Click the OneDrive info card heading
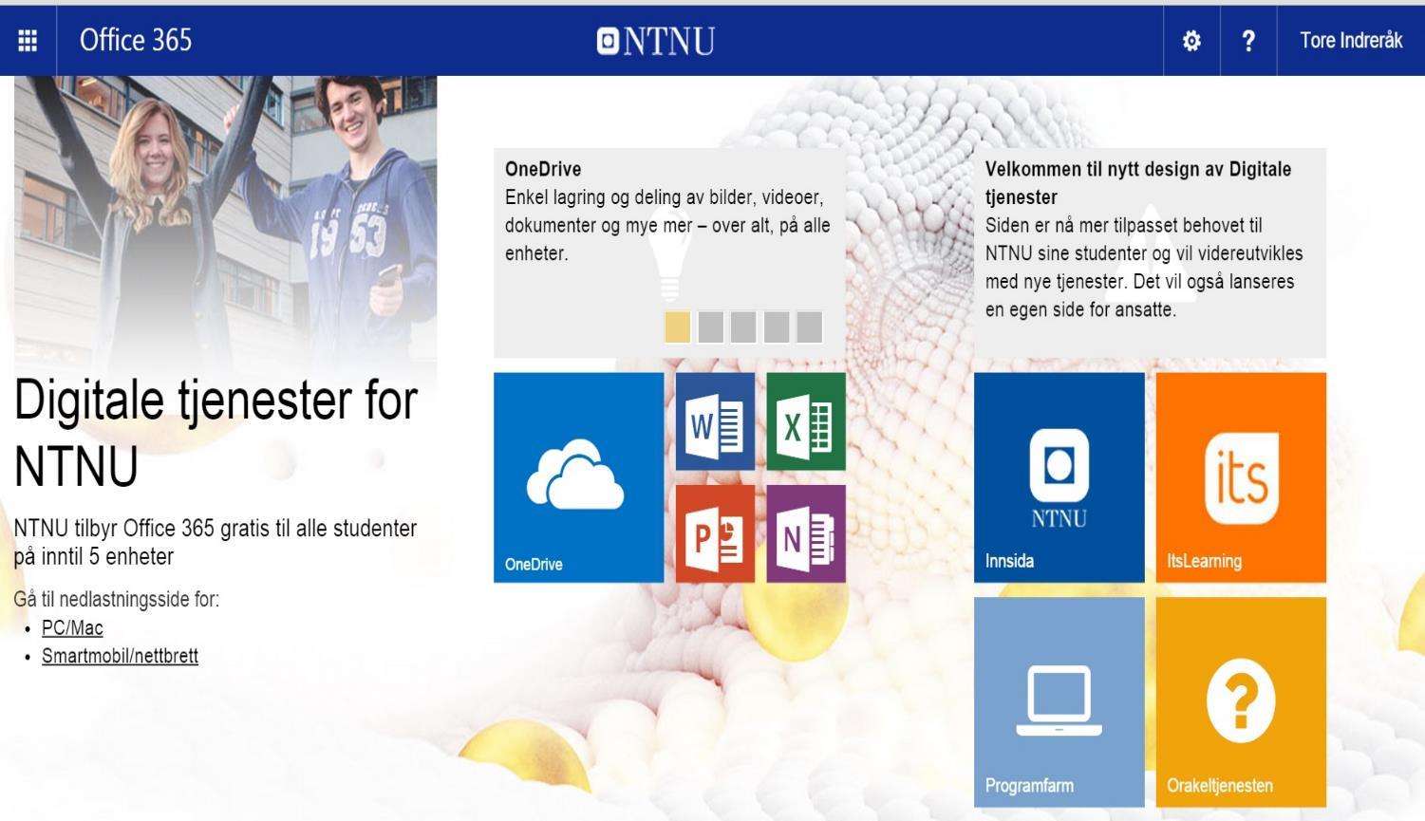Viewport: 1425px width, 821px height. (543, 169)
